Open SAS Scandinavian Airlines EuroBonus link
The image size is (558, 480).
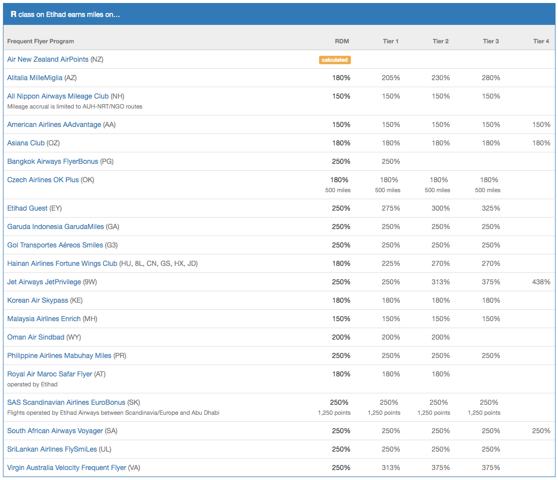[x=66, y=402]
